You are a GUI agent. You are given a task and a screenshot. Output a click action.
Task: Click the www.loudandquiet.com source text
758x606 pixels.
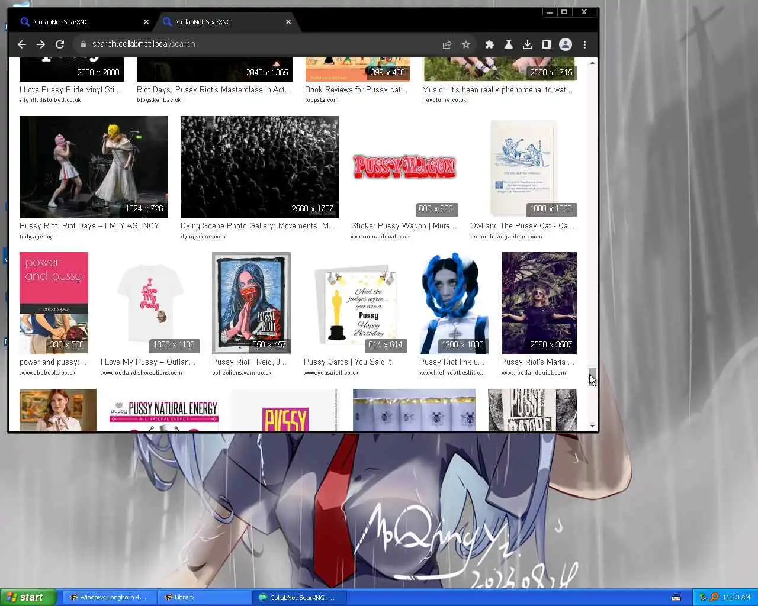click(534, 373)
